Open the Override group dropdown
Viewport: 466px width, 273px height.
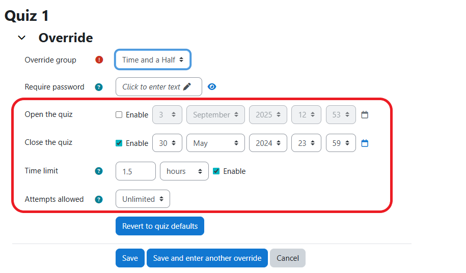click(153, 60)
